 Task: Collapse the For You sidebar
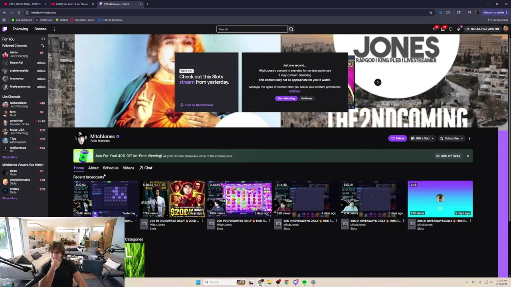[x=43, y=39]
